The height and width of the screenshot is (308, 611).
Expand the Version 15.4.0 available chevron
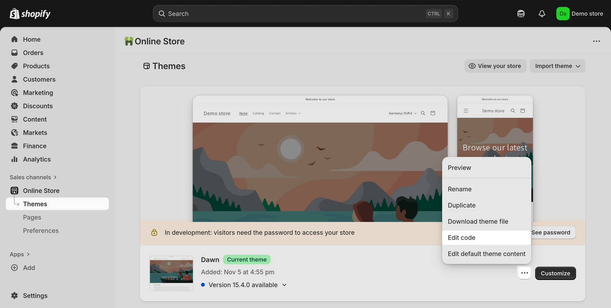coord(284,285)
